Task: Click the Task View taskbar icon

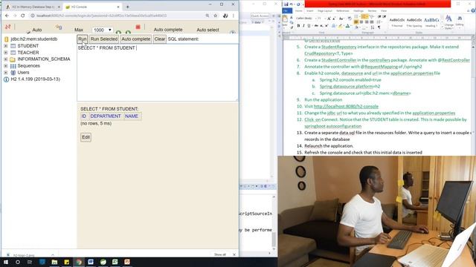Action: pyautogui.click(x=30, y=262)
